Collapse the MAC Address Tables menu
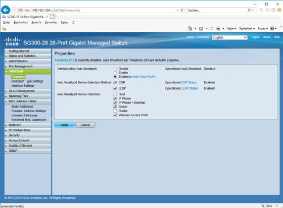This screenshot has width=283, height=208. pos(28,101)
